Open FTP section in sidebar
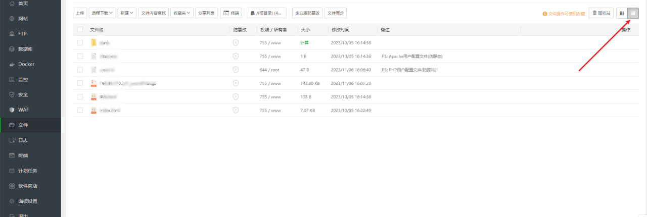This screenshot has width=647, height=217. (x=30, y=34)
